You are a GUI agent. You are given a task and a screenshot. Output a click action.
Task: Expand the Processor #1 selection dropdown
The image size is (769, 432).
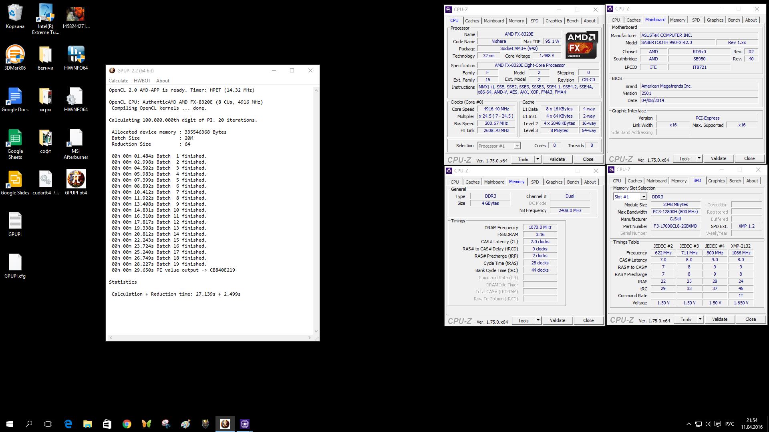[x=517, y=146]
